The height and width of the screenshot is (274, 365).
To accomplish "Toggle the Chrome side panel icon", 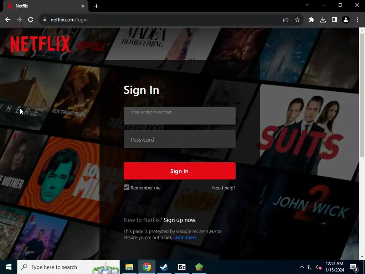I will click(x=334, y=20).
